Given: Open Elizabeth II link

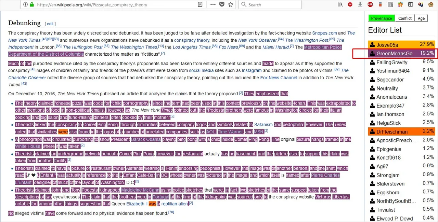Looking at the screenshot, I should [x=137, y=204].
